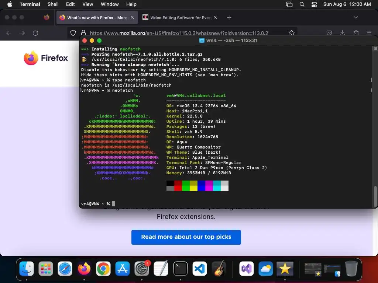378x283 pixels.
Task: Click the 'Uptime: 1 hour, 39 mins' line
Action: point(196,121)
